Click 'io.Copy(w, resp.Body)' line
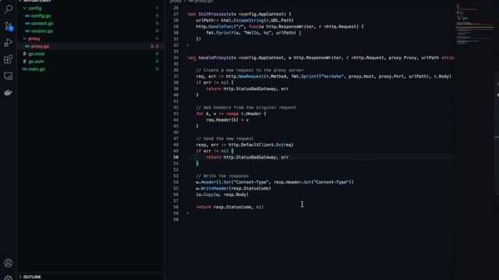This screenshot has height=280, width=499. pyautogui.click(x=222, y=194)
